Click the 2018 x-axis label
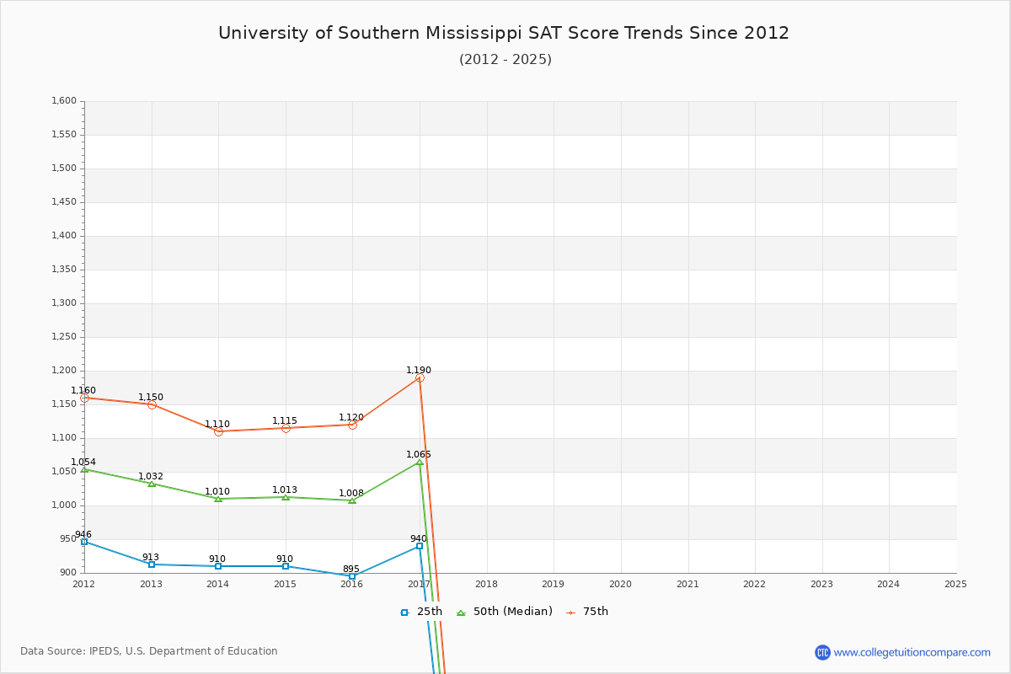Viewport: 1011px width, 674px height. tap(486, 583)
